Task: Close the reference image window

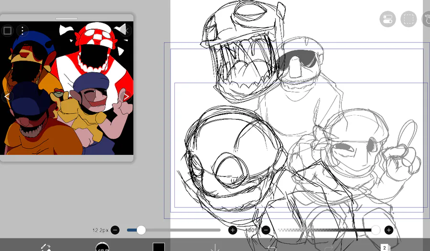Action: click(126, 30)
